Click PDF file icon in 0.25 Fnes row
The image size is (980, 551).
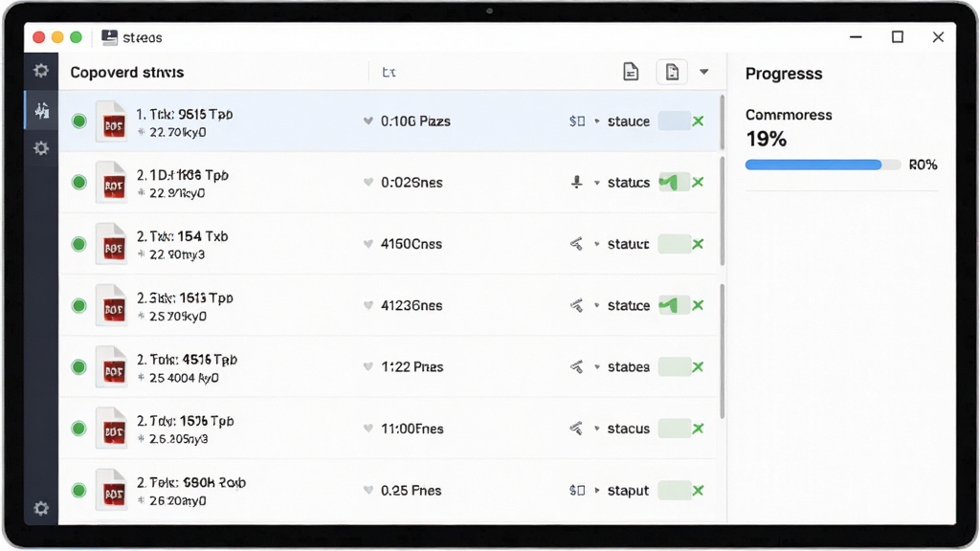[112, 490]
